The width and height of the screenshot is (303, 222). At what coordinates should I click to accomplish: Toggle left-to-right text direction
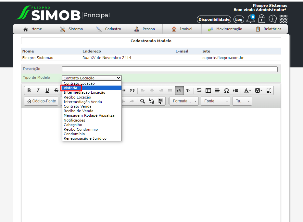(x=179, y=90)
